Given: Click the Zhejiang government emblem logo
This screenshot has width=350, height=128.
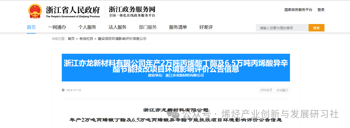Looking at the screenshot, I should pyautogui.click(x=35, y=11).
